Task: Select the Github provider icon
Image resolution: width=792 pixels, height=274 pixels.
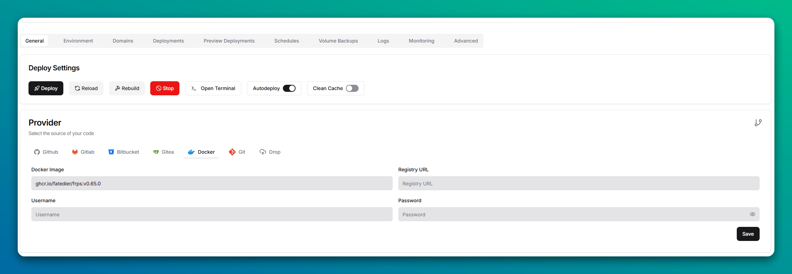Action: [37, 152]
